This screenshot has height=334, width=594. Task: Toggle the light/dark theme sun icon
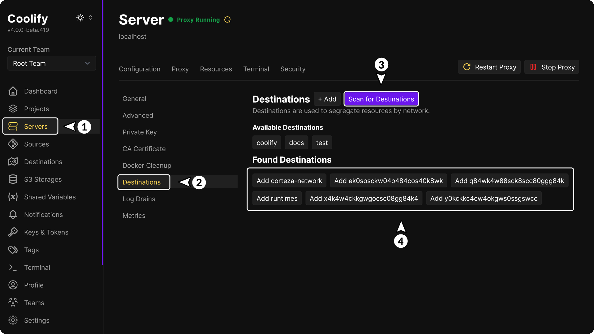coord(80,18)
